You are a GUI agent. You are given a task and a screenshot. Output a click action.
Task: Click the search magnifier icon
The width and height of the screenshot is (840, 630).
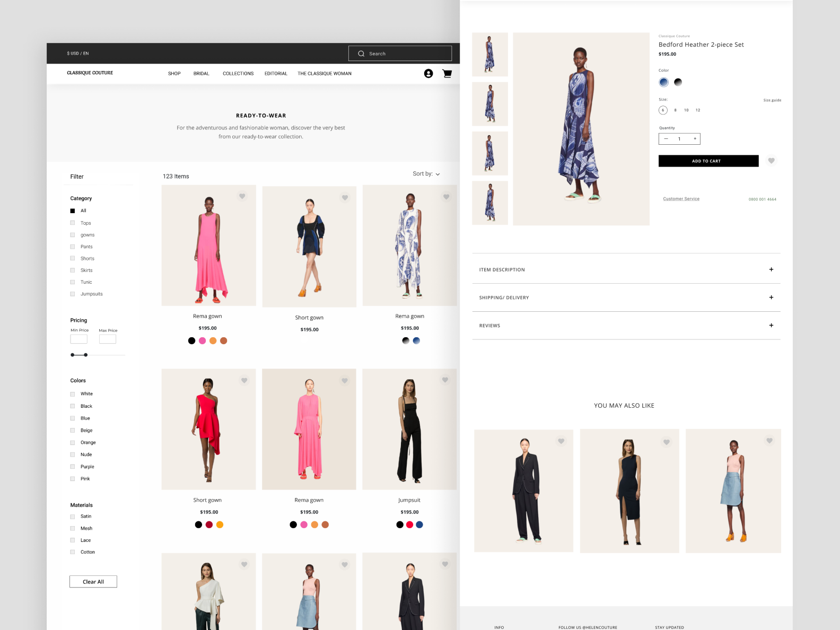click(x=361, y=54)
